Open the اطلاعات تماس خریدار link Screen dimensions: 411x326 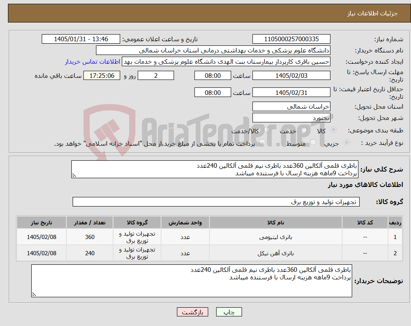tap(93, 62)
